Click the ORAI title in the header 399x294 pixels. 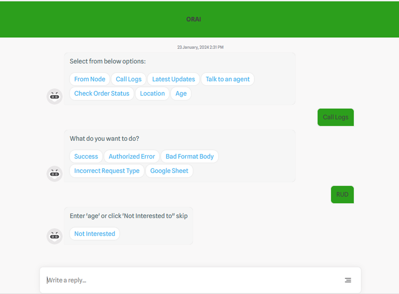[194, 19]
